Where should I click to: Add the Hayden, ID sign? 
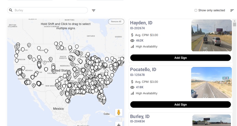coord(180,58)
